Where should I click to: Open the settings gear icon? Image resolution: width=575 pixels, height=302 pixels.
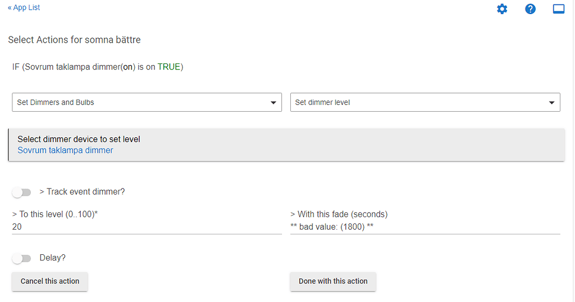click(502, 9)
